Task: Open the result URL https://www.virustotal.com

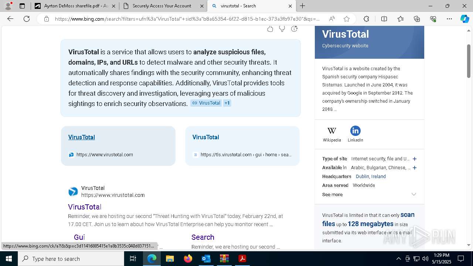Action: pos(113,195)
